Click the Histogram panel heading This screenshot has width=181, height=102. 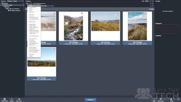coord(159,23)
